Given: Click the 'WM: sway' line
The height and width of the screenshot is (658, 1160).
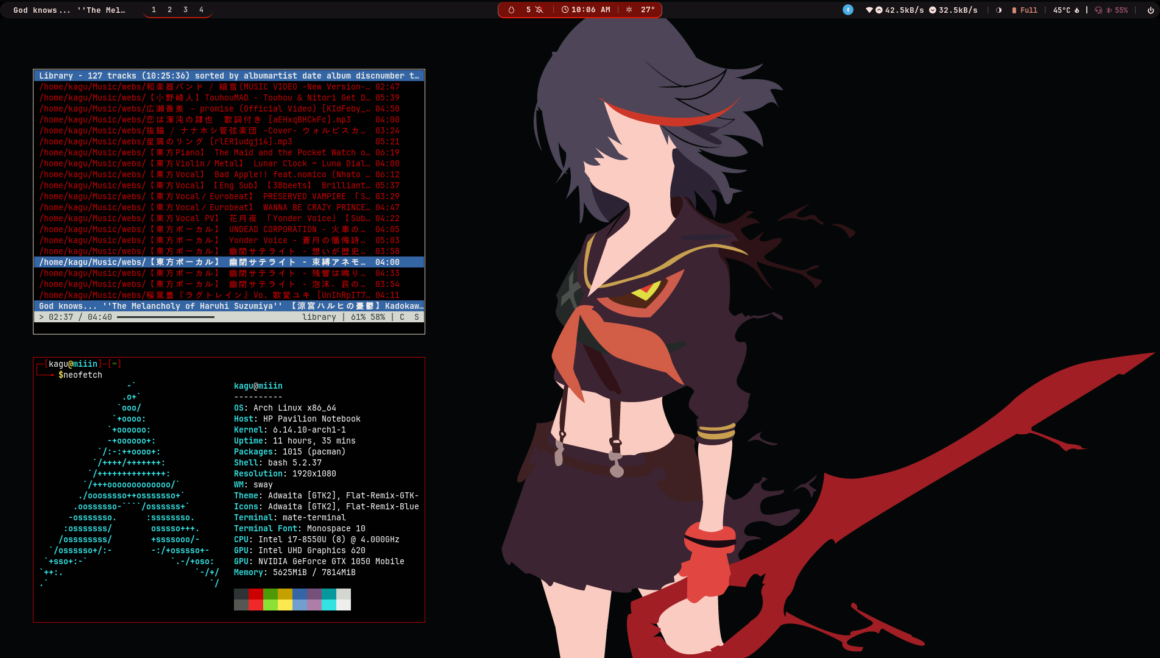Looking at the screenshot, I should click(x=253, y=484).
